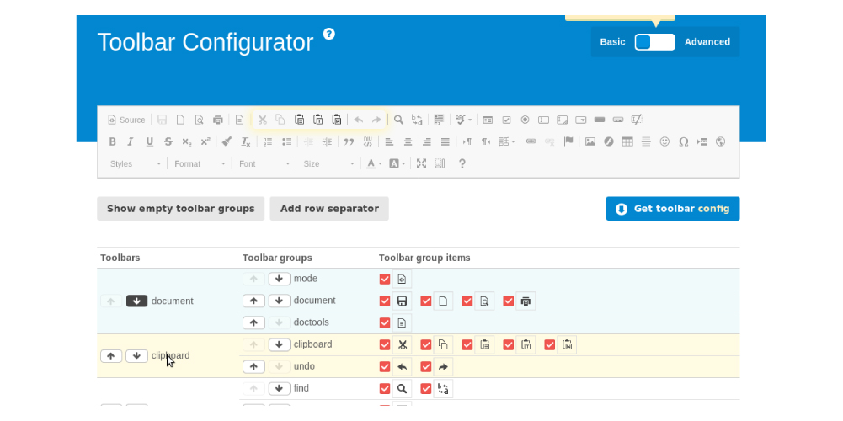Move clipboard group down
843x421 pixels.
(x=279, y=344)
